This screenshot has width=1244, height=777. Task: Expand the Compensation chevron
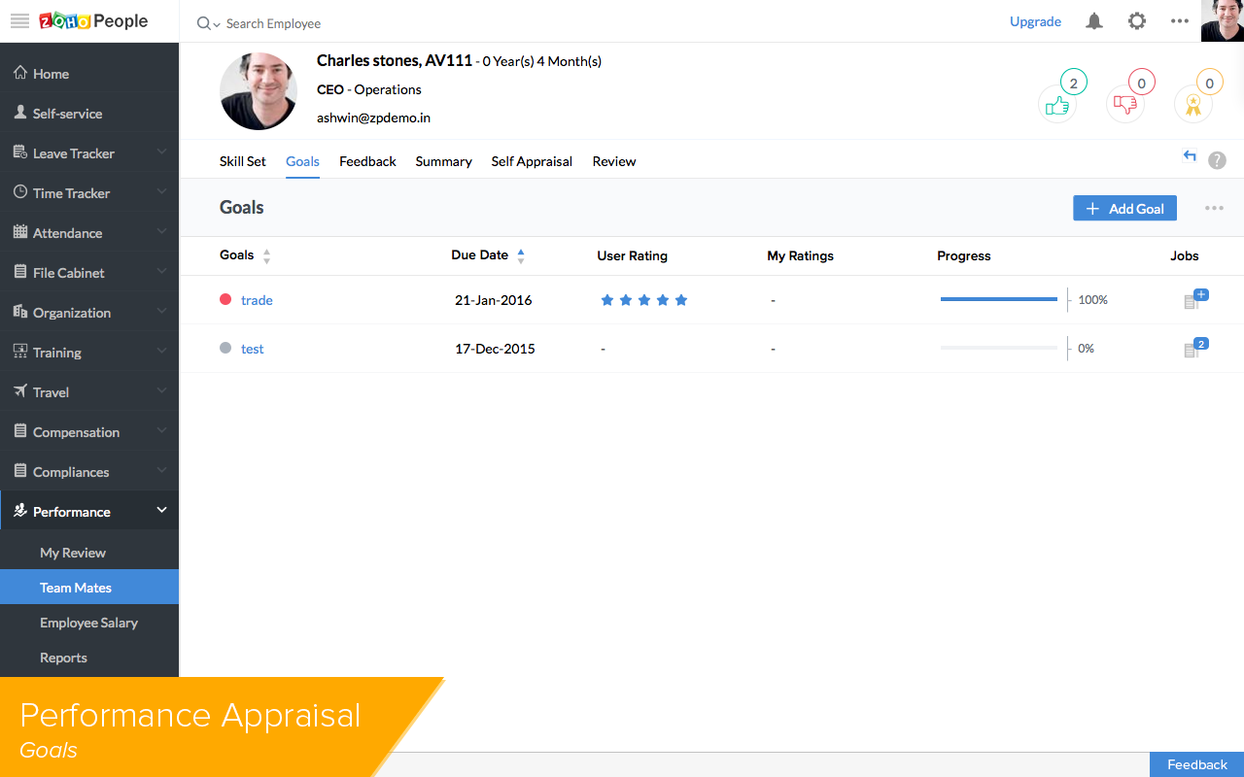161,430
